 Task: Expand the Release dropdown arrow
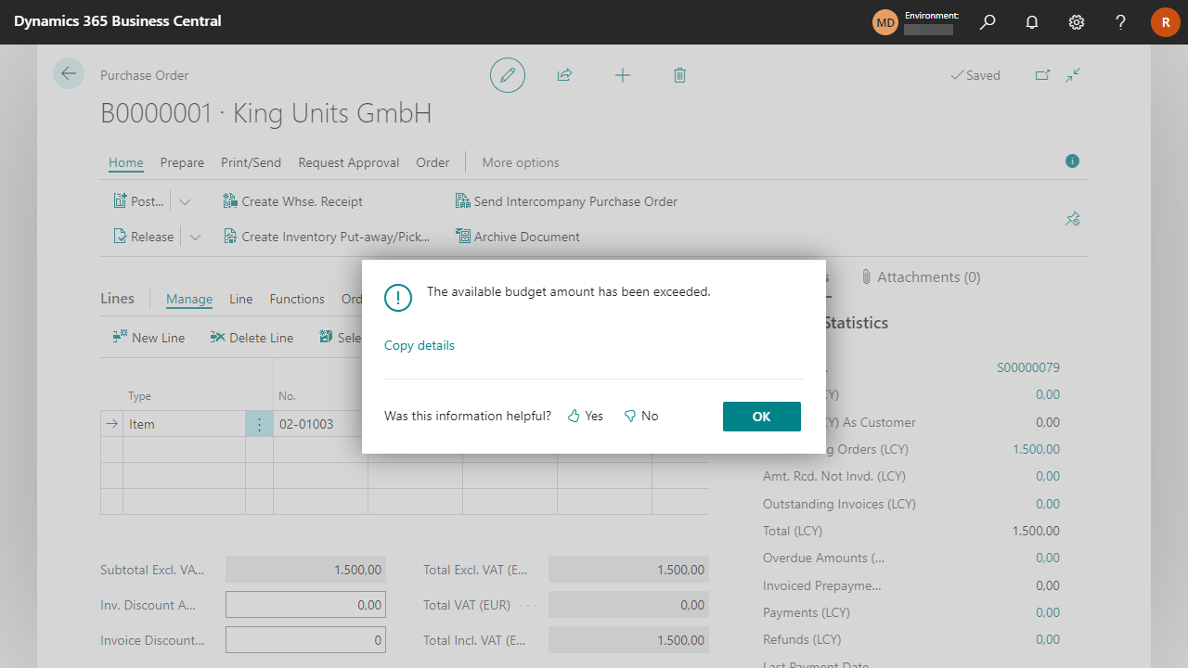point(195,237)
